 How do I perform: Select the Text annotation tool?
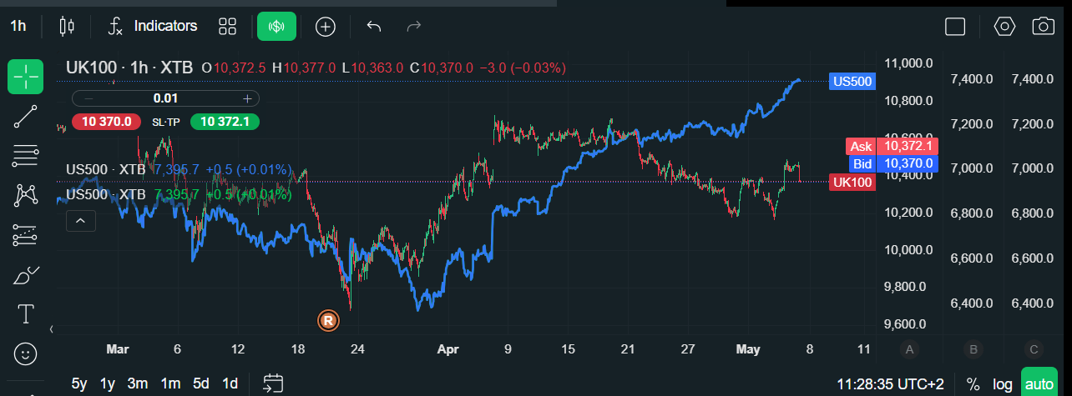point(26,314)
